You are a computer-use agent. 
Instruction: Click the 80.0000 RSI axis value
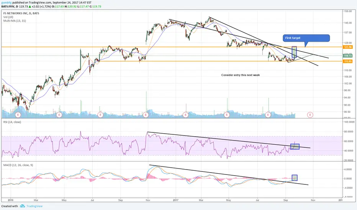click(x=349, y=131)
